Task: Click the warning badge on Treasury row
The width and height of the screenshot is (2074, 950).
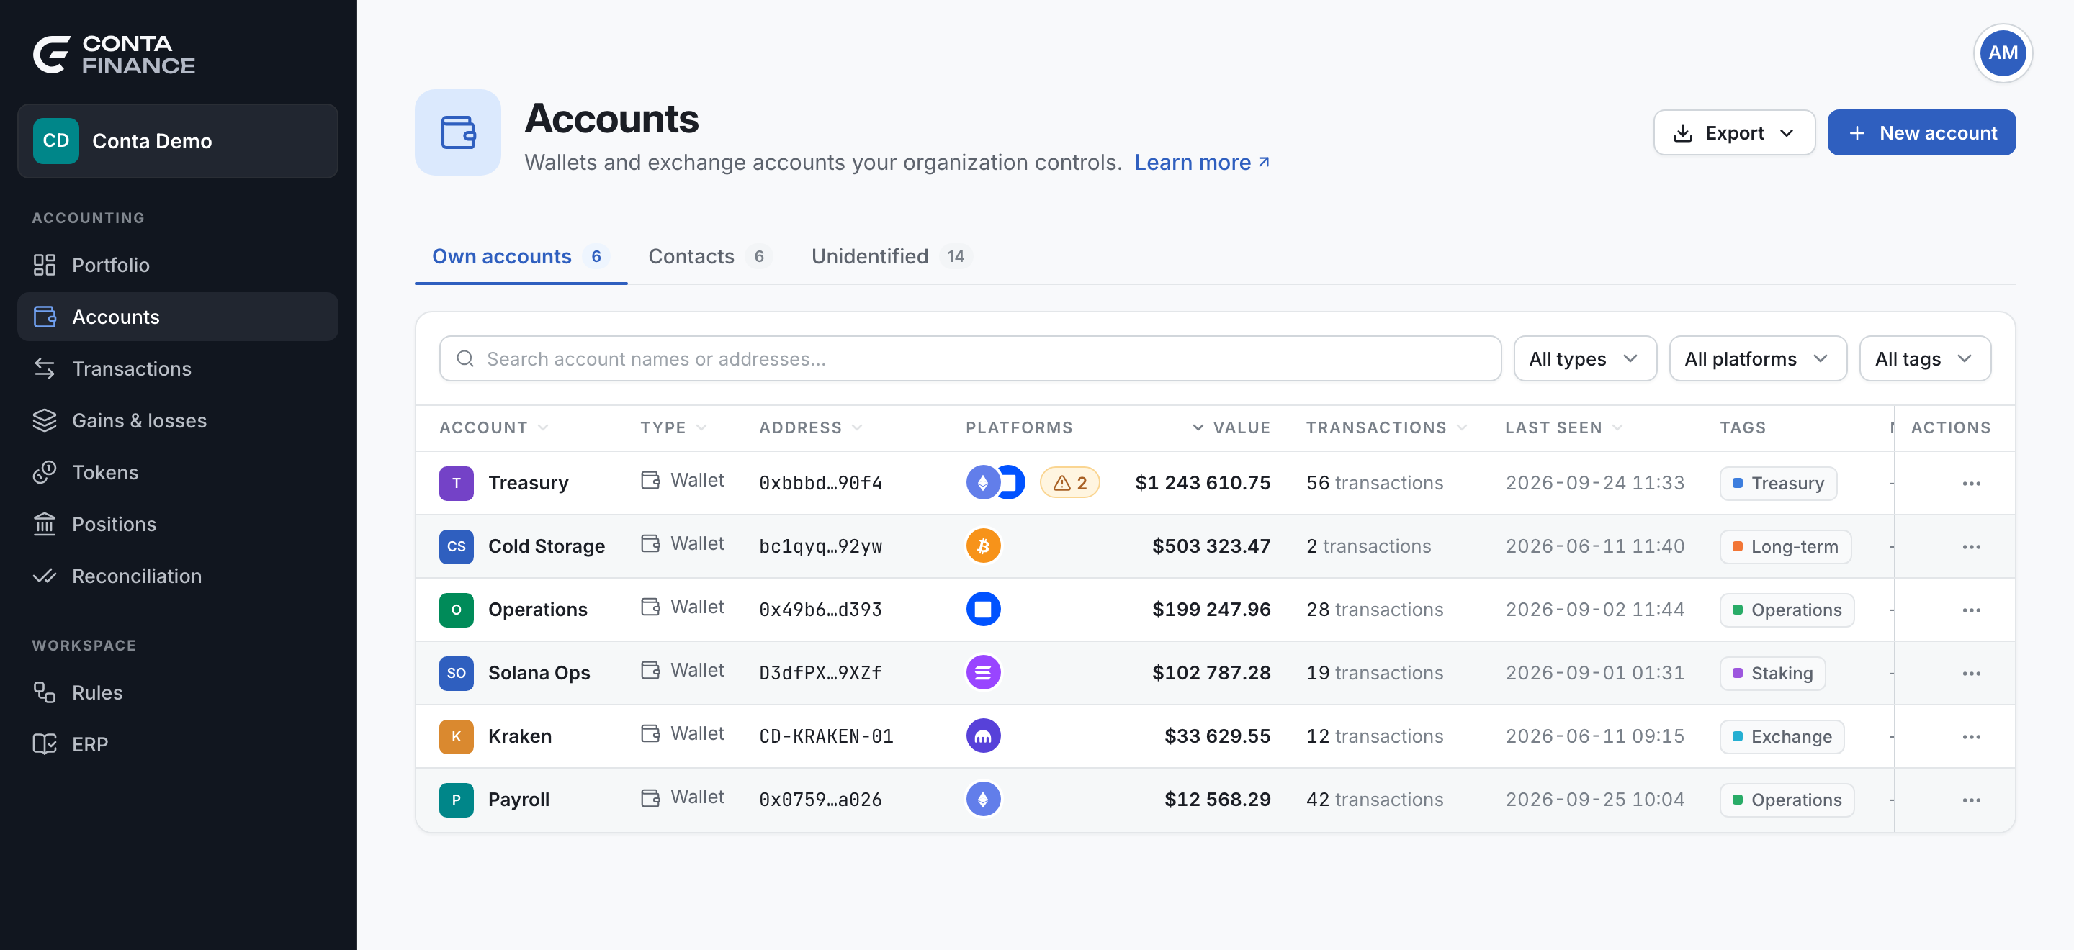Action: click(1069, 483)
